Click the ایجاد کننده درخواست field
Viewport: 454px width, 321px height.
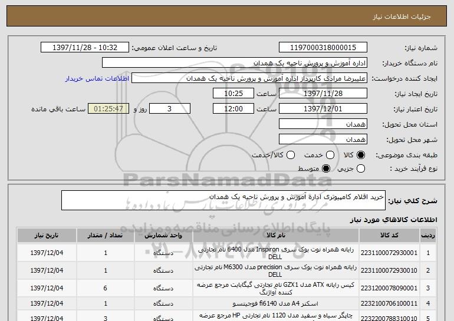pyautogui.click(x=249, y=78)
